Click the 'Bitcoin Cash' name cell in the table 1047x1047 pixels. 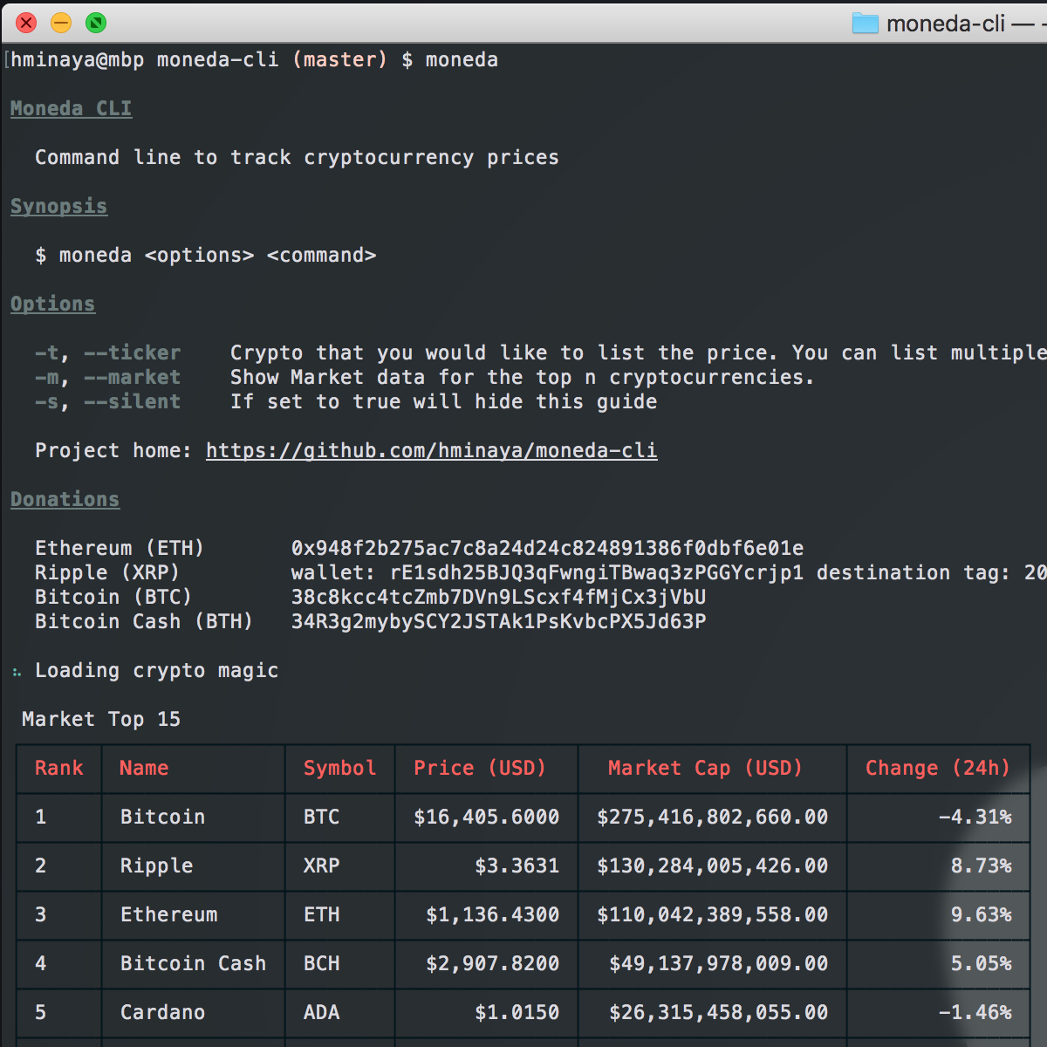click(193, 963)
